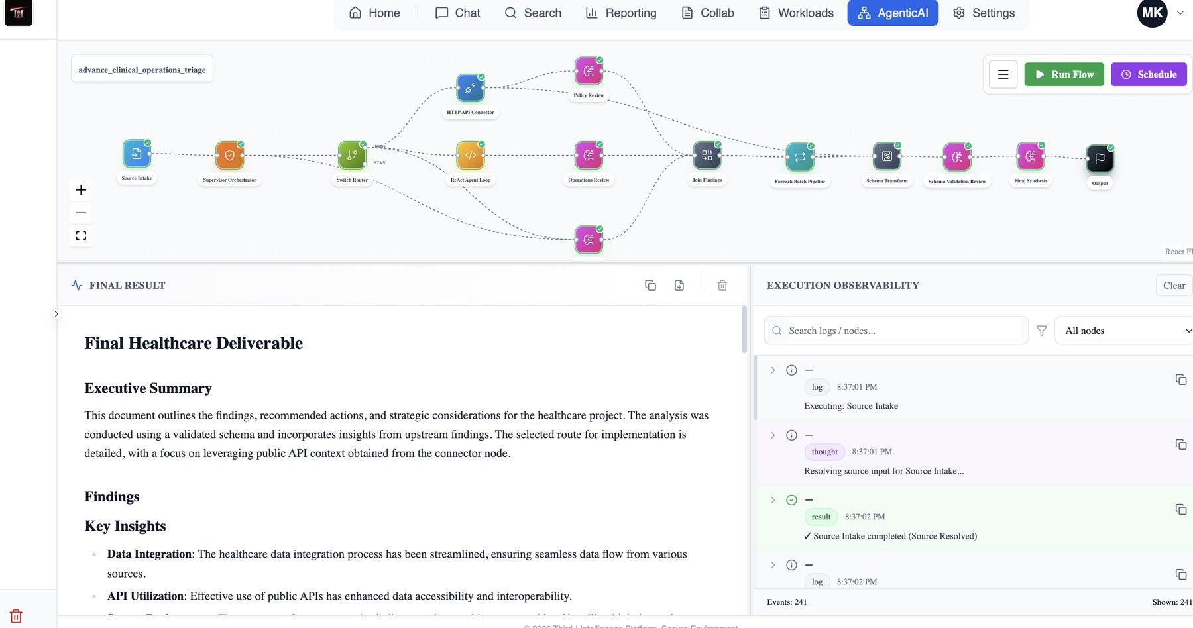The width and height of the screenshot is (1193, 628).
Task: Expand the 8:37:02 PM log row at the bottom
Action: (773, 565)
